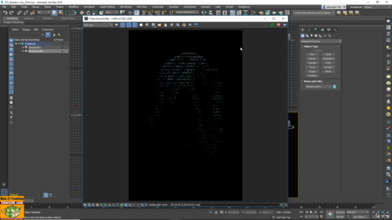The width and height of the screenshot is (392, 220).
Task: Open the selection filter dropdown showing All
Action: tap(43, 12)
